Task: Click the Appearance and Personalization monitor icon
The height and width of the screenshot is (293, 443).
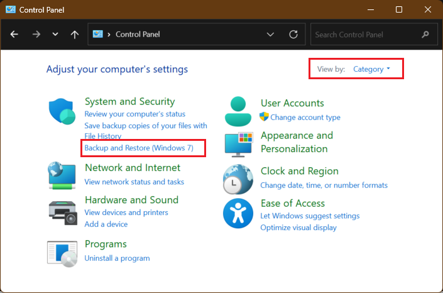Action: click(238, 144)
